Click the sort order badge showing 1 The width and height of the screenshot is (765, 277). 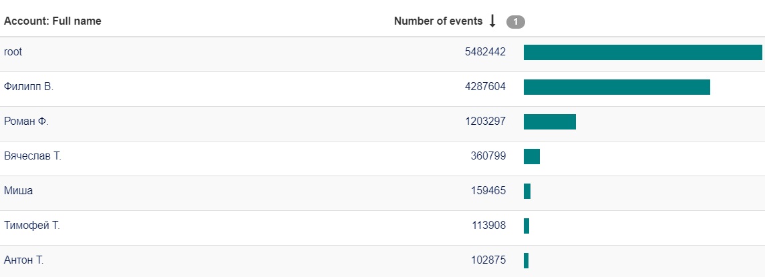[516, 21]
